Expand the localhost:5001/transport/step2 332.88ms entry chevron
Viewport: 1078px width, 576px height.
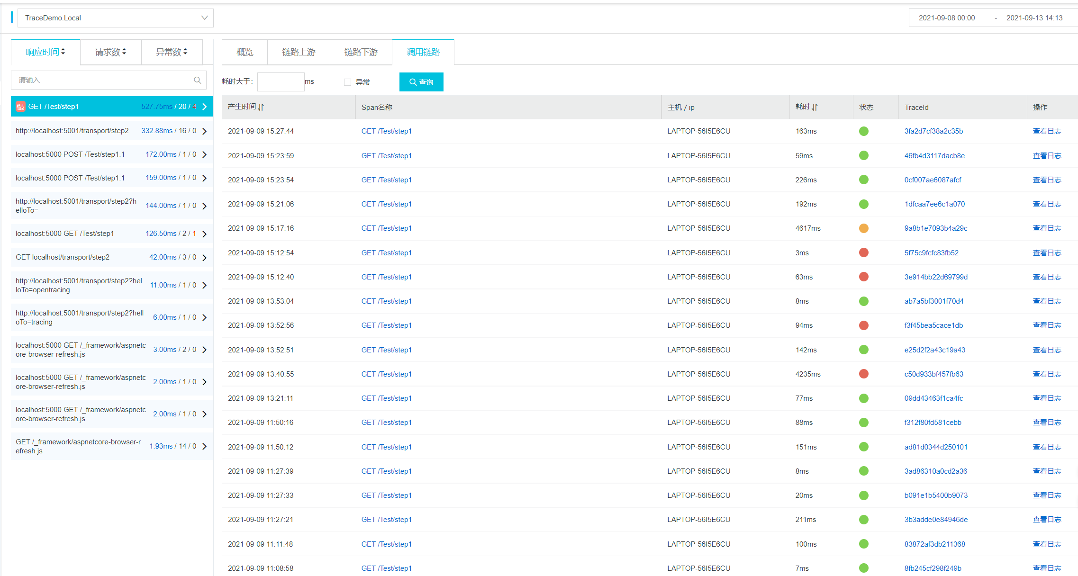pos(205,131)
